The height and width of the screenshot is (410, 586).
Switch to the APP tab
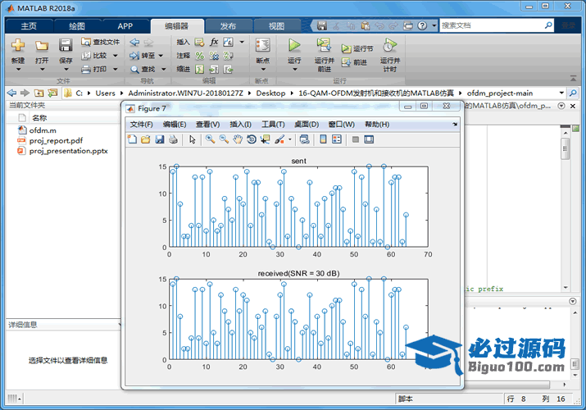coord(125,25)
